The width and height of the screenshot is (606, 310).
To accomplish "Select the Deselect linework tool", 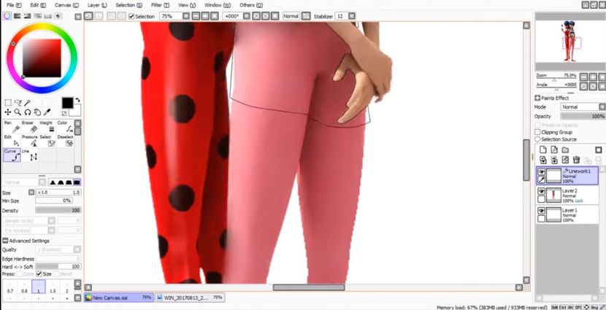I will 65,141.
